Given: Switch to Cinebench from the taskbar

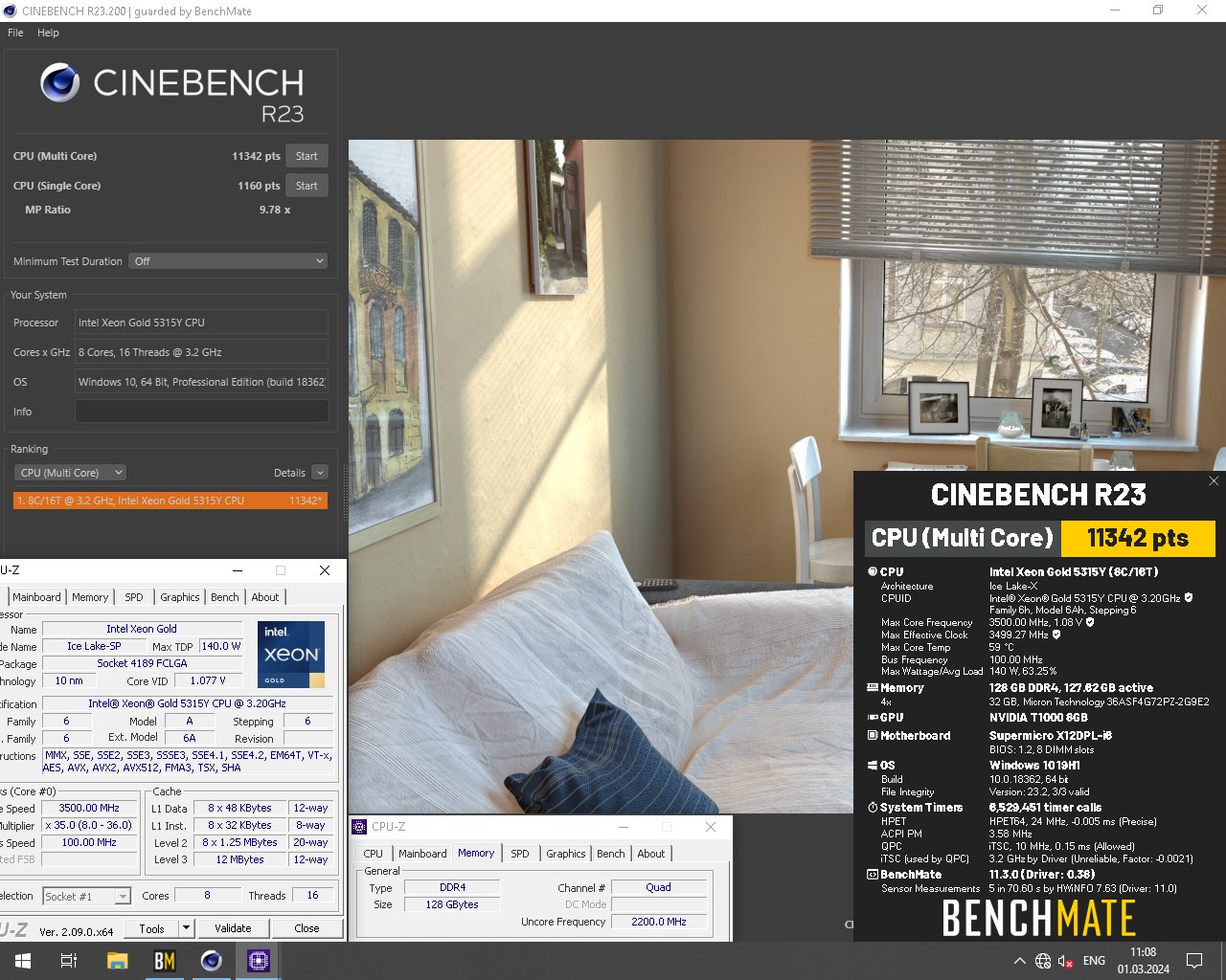Looking at the screenshot, I should click(212, 961).
